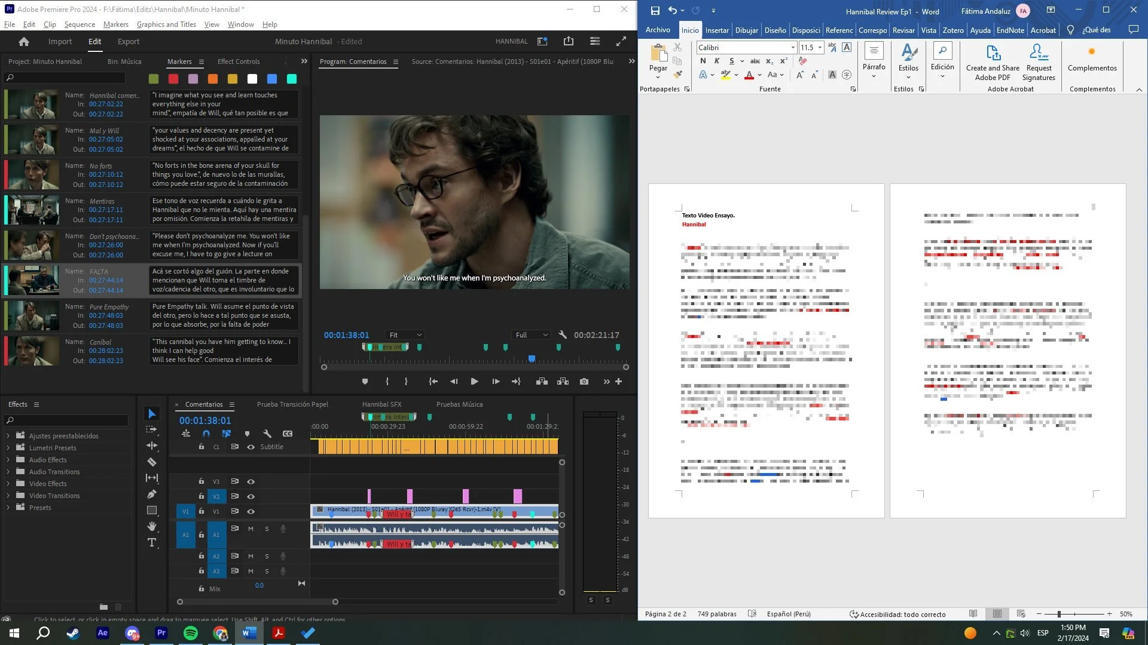Click the font color icon in Word
Viewport: 1148px width, 645px height.
[749, 75]
